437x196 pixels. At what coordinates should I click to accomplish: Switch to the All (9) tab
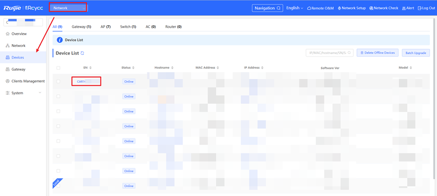tap(57, 27)
